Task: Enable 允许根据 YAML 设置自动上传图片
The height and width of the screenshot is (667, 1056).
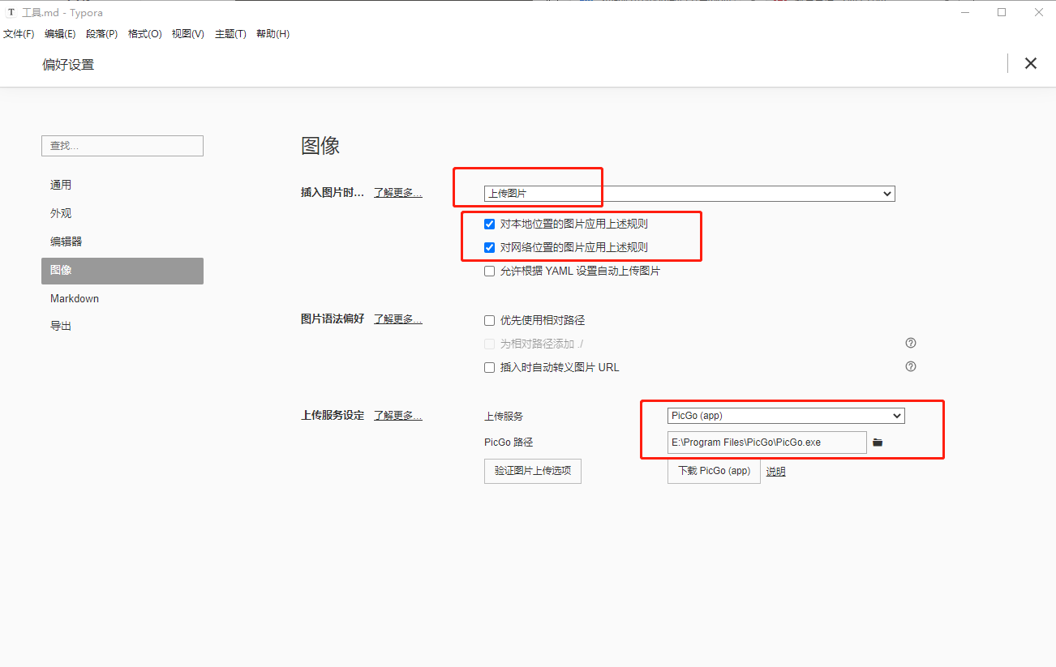Action: (489, 271)
